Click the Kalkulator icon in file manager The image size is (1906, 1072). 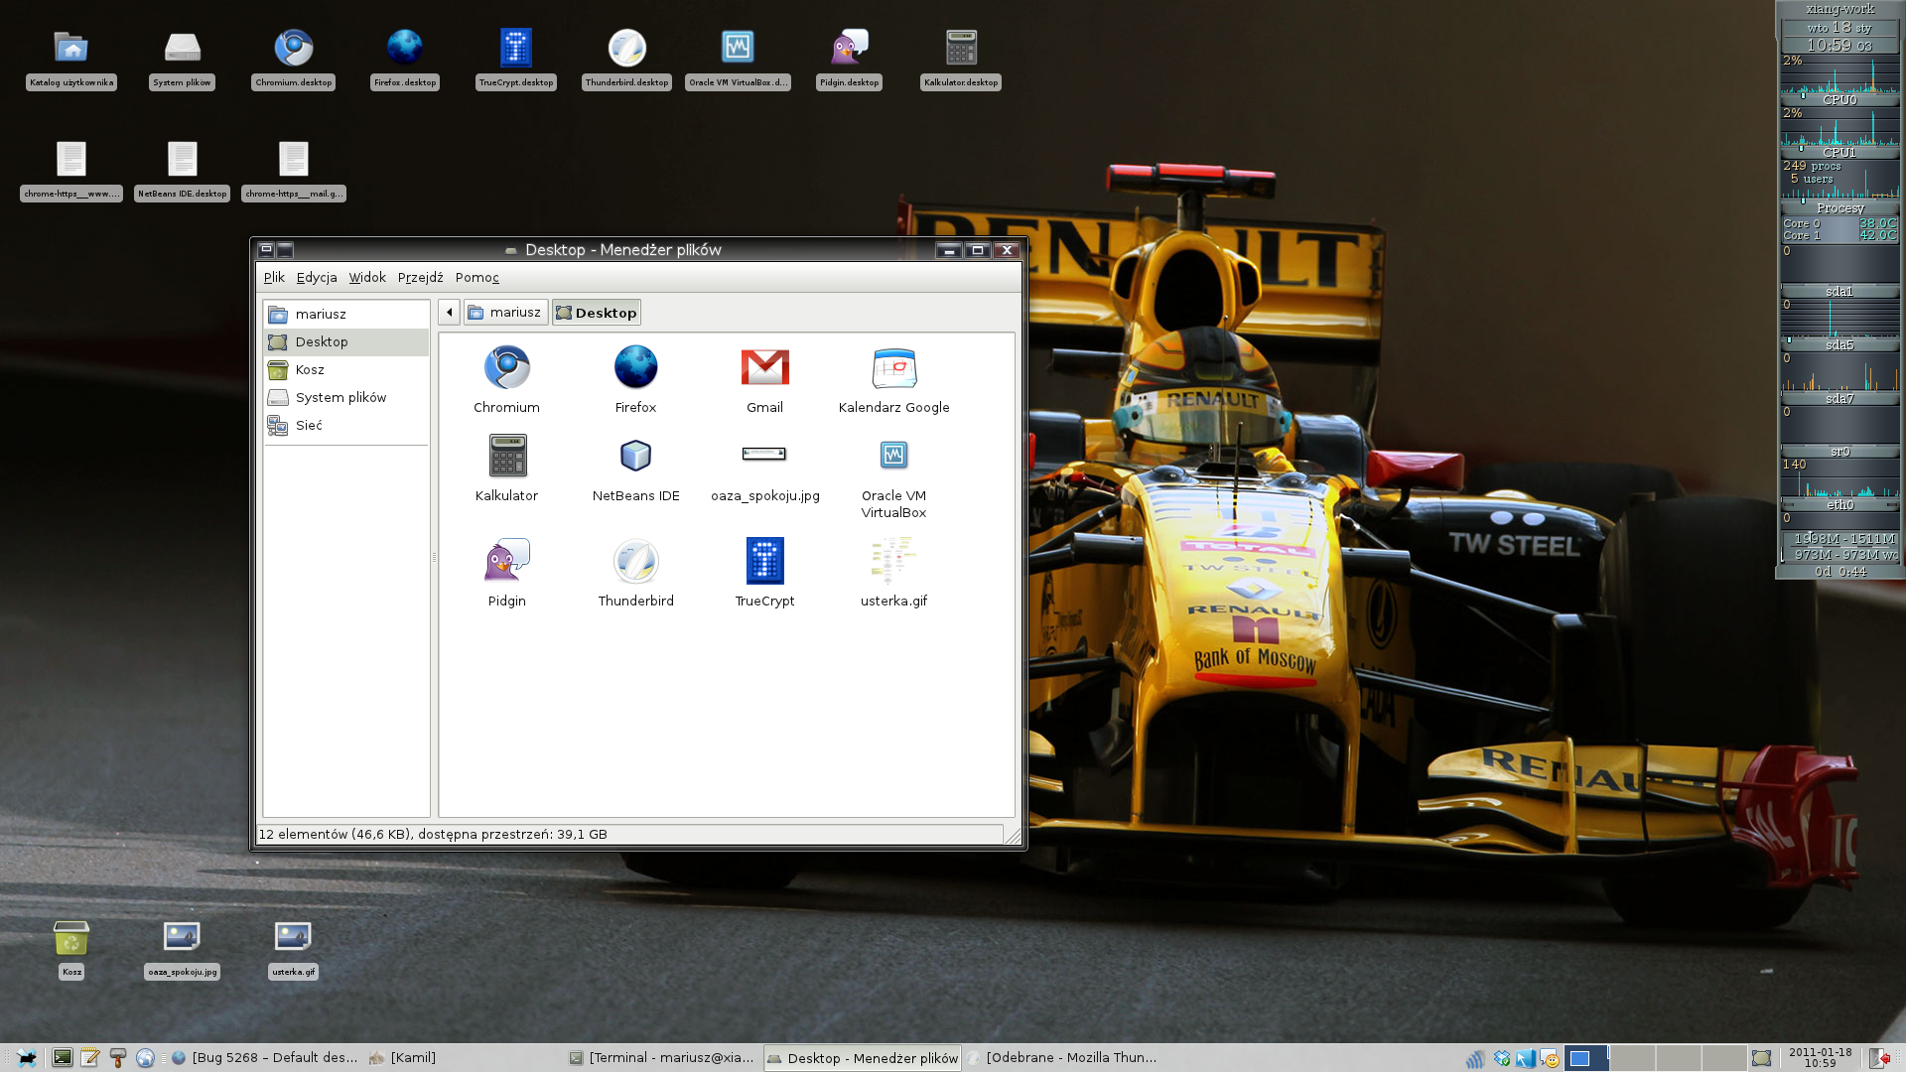(x=506, y=457)
